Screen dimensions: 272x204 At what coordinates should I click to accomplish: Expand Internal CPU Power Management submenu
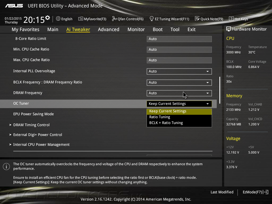pyautogui.click(x=41, y=145)
